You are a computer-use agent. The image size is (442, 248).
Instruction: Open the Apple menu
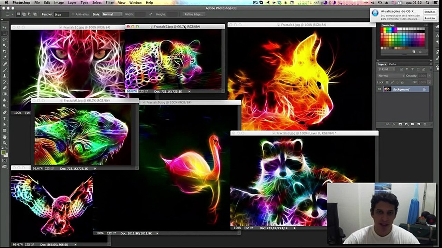[6, 2]
